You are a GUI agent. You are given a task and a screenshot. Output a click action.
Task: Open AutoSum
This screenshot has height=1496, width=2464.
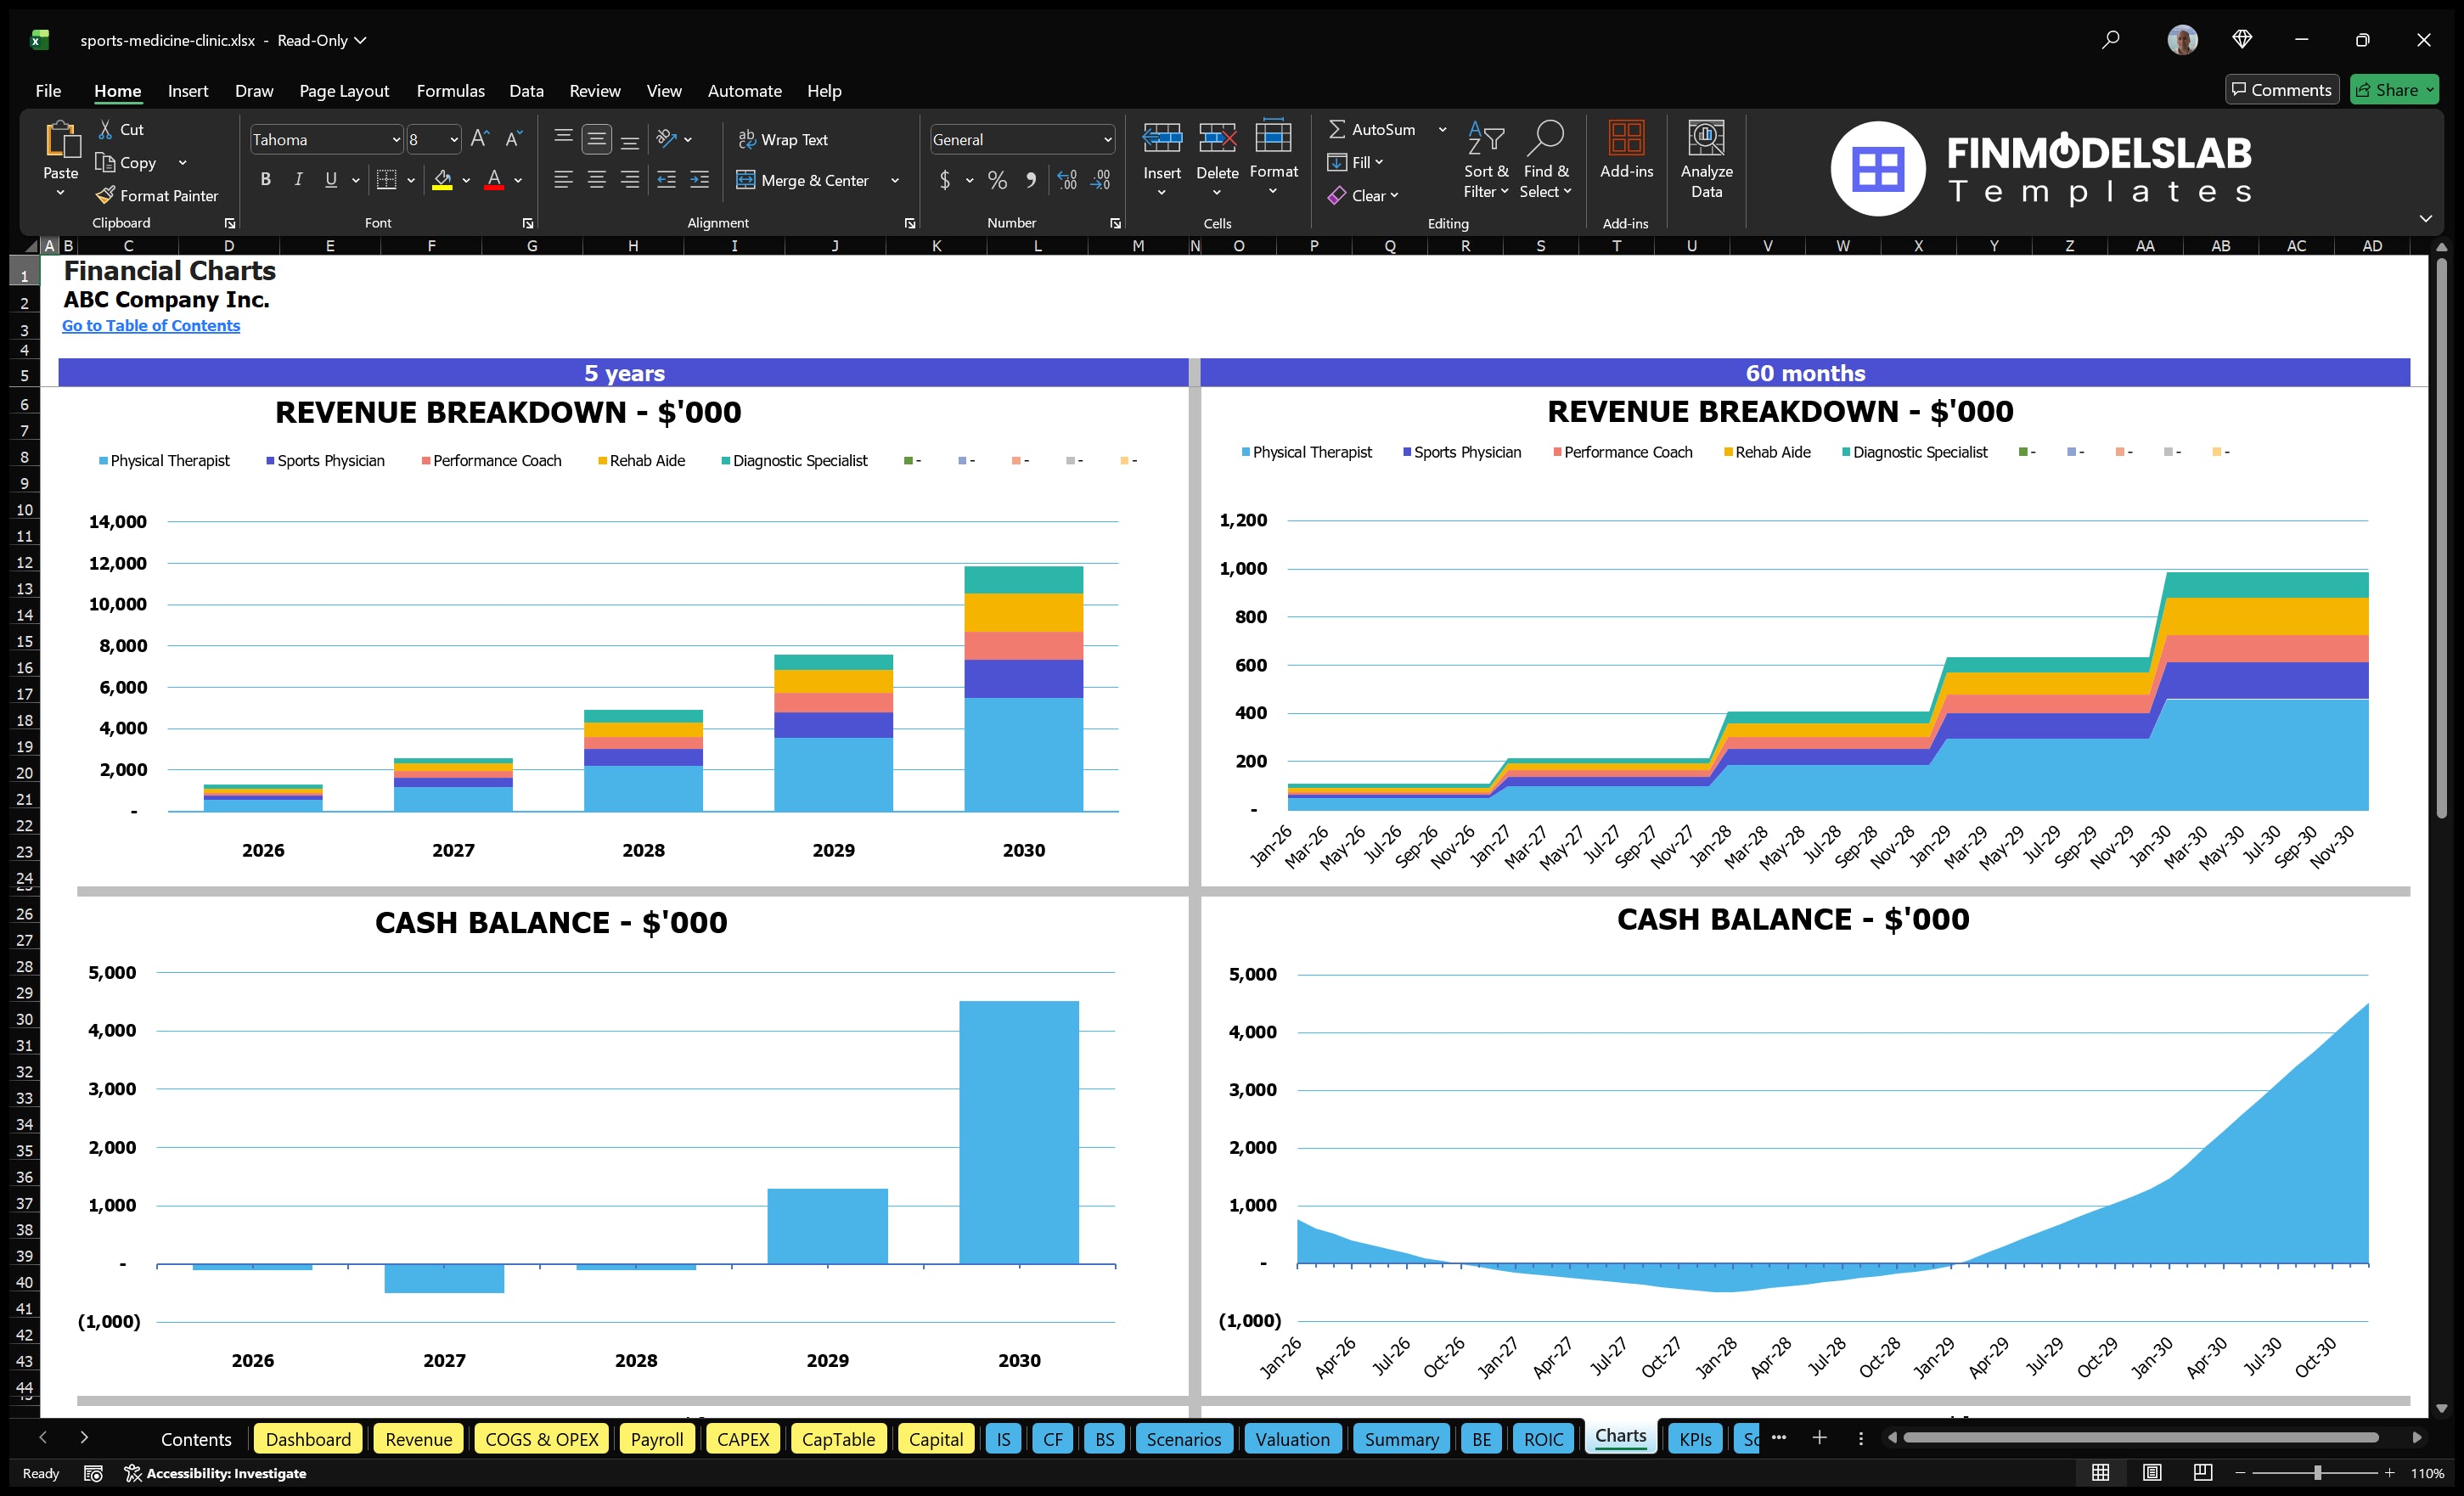pyautogui.click(x=1380, y=128)
